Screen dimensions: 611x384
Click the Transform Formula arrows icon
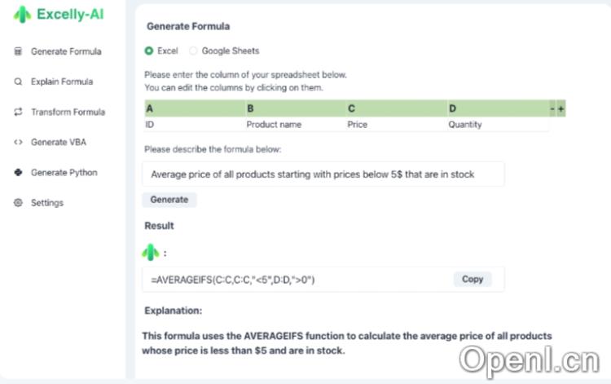pyautogui.click(x=18, y=112)
